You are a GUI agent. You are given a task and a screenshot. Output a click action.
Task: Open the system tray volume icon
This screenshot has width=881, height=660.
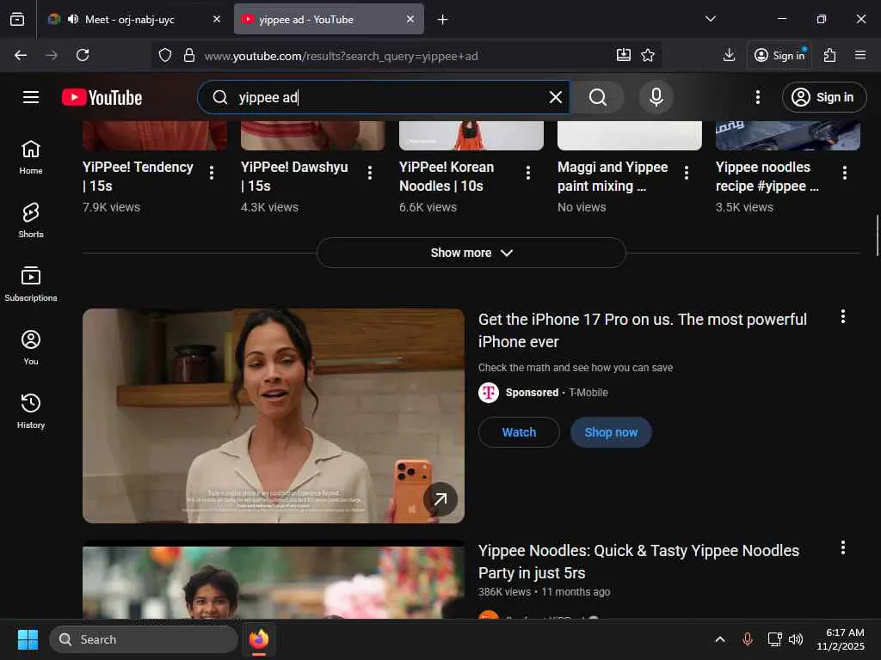pos(796,639)
